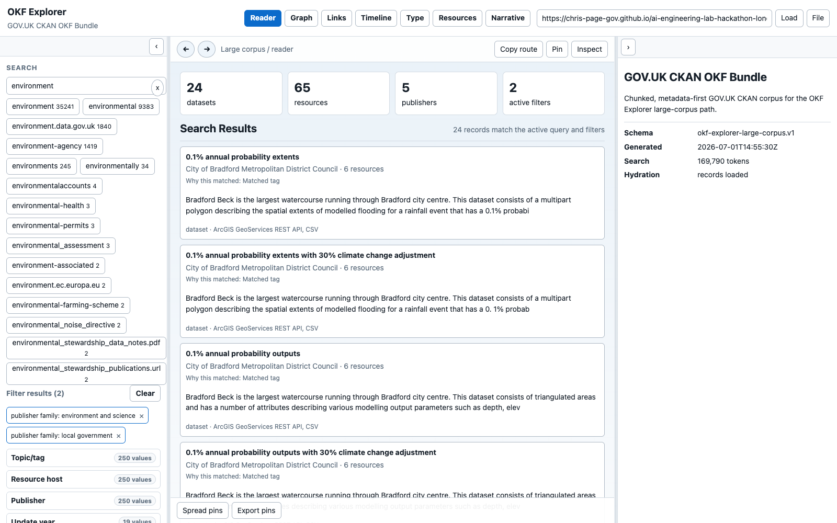Click the 2 active filters stat card
The height and width of the screenshot is (523, 837).
[553, 94]
